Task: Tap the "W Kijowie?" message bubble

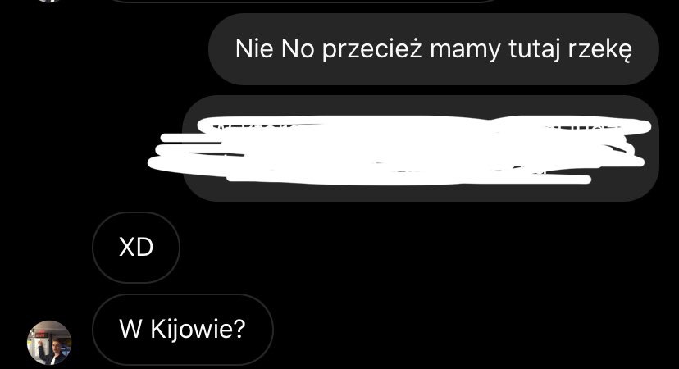Action: 183,330
